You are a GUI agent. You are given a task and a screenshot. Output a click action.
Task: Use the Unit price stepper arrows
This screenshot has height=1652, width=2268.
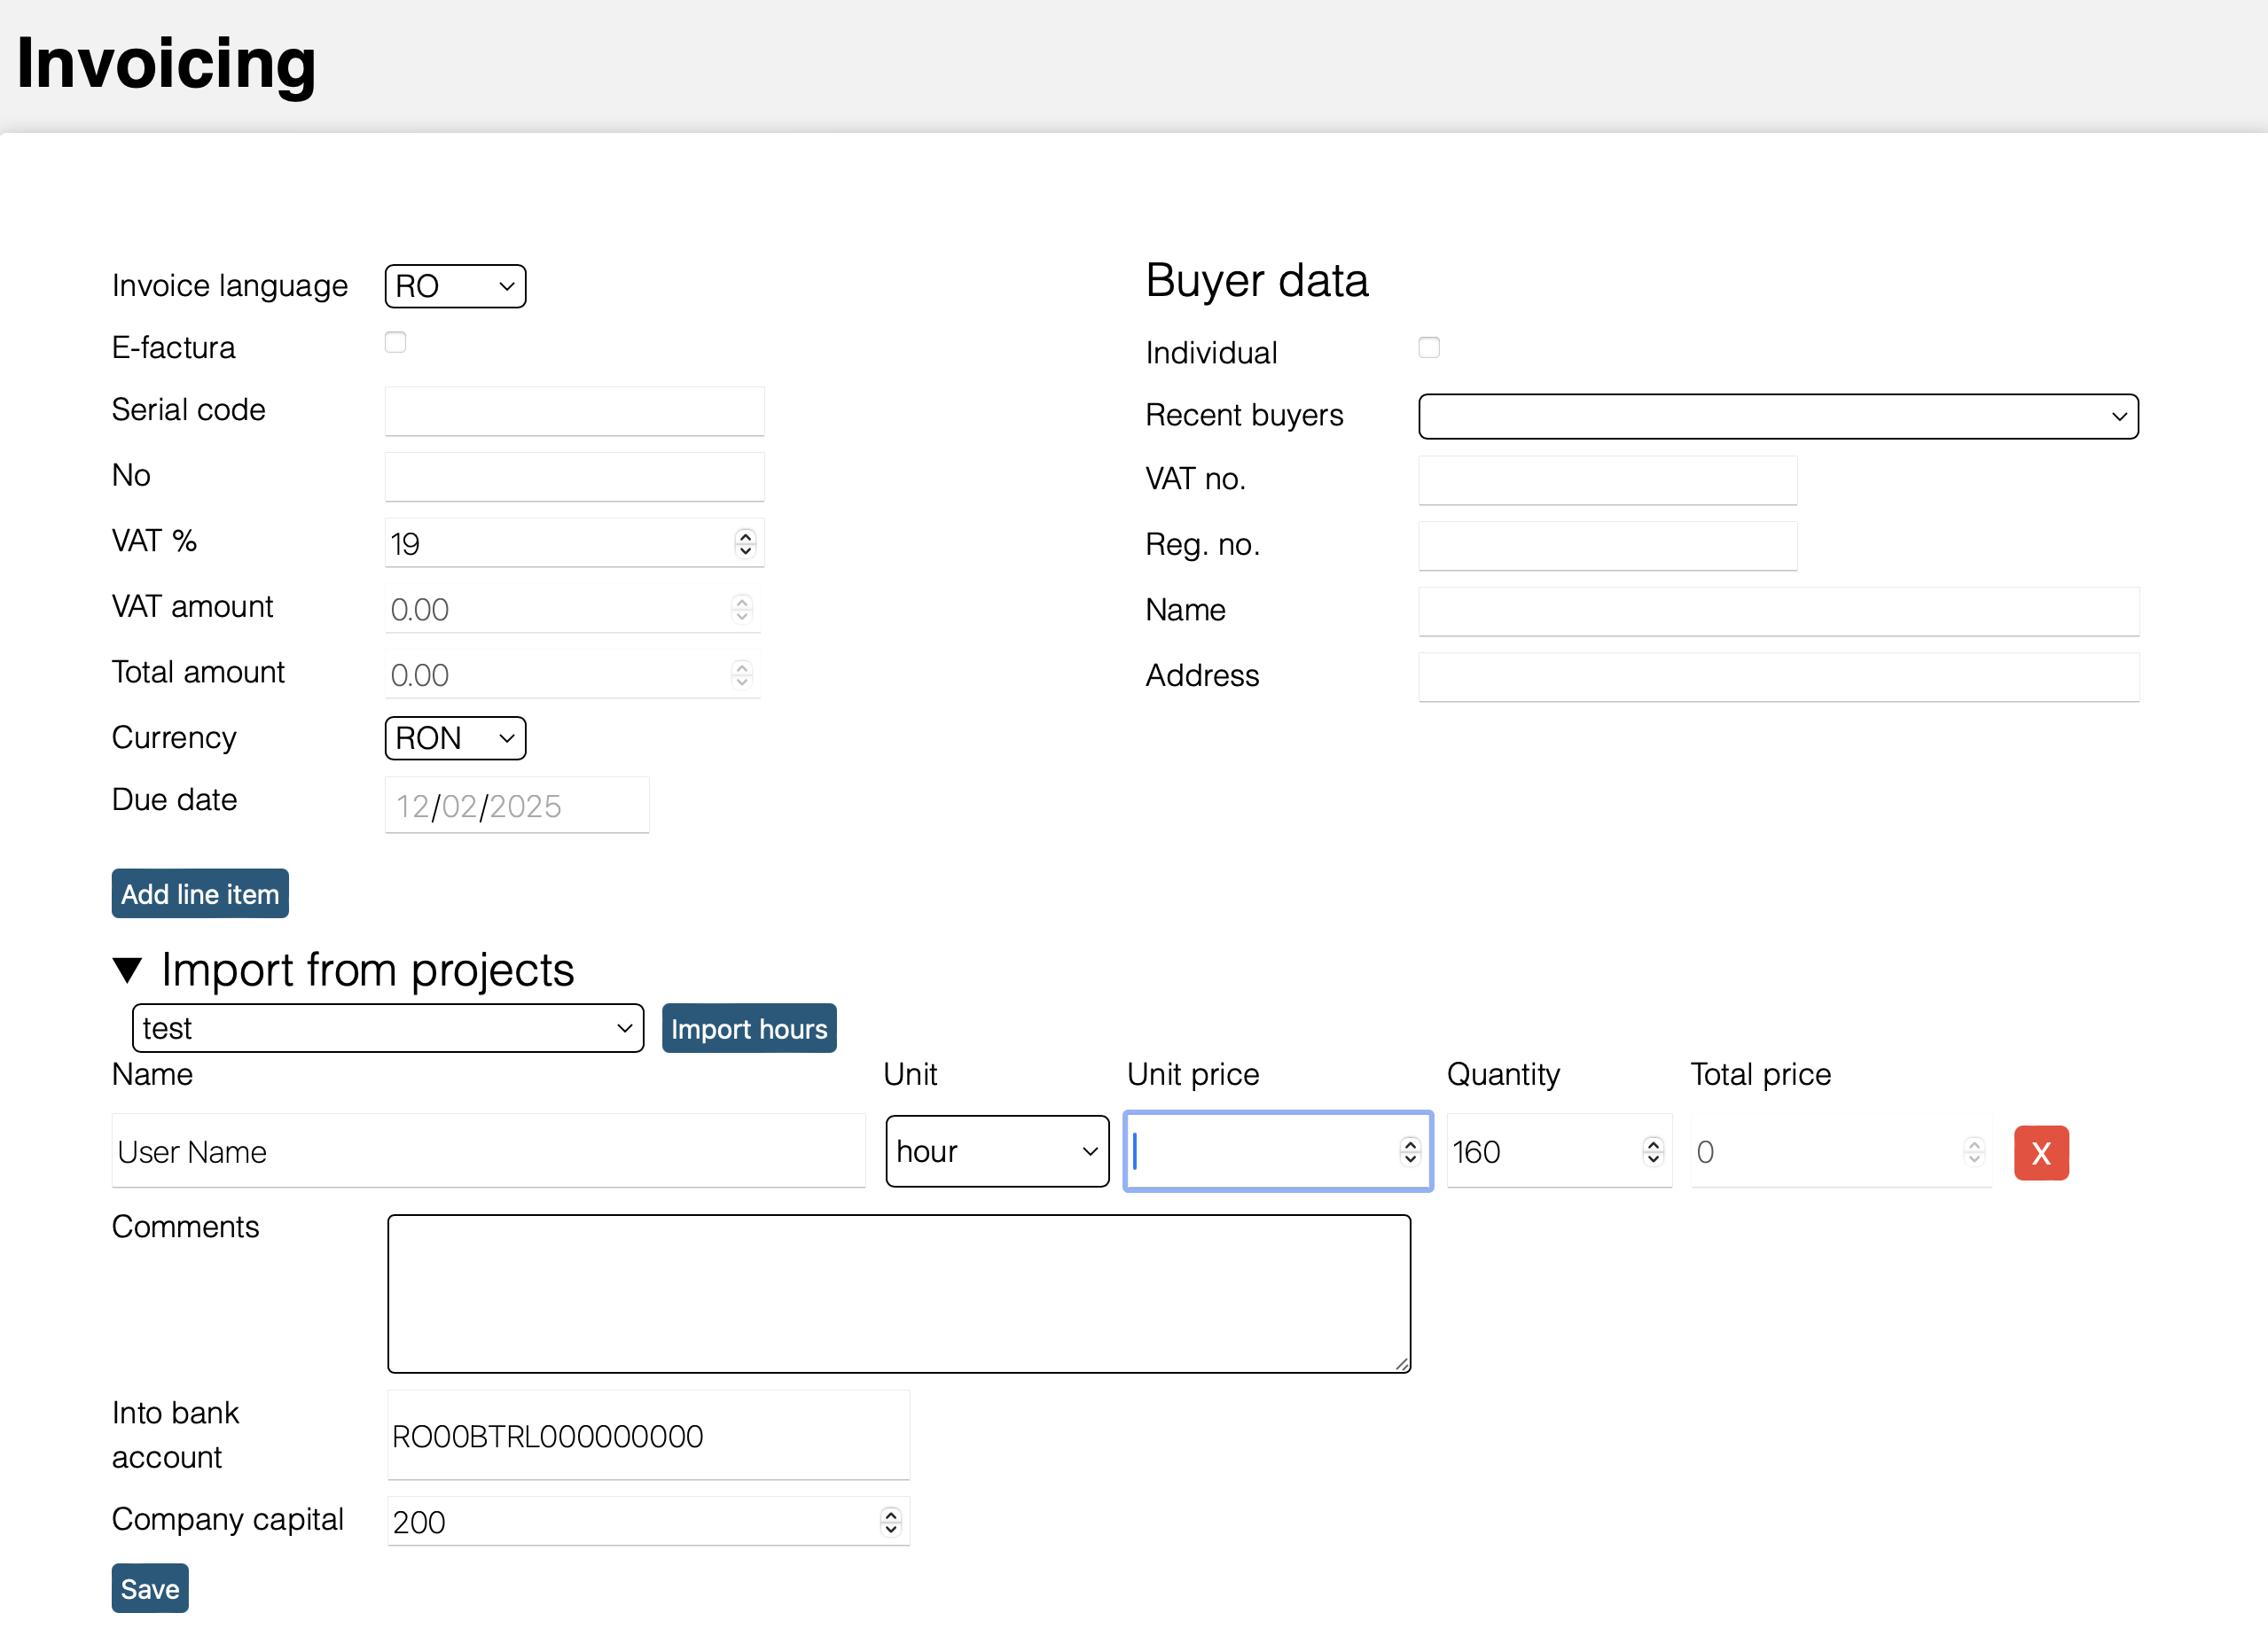1410,1151
